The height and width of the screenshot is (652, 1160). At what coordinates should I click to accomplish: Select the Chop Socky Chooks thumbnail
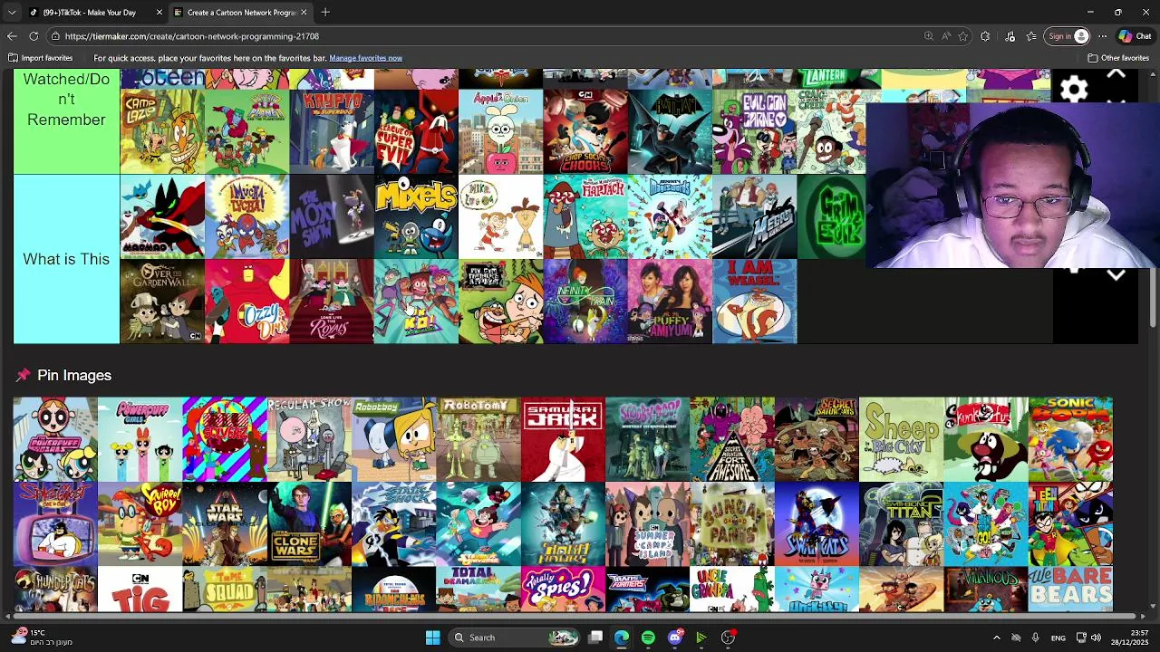point(585,131)
